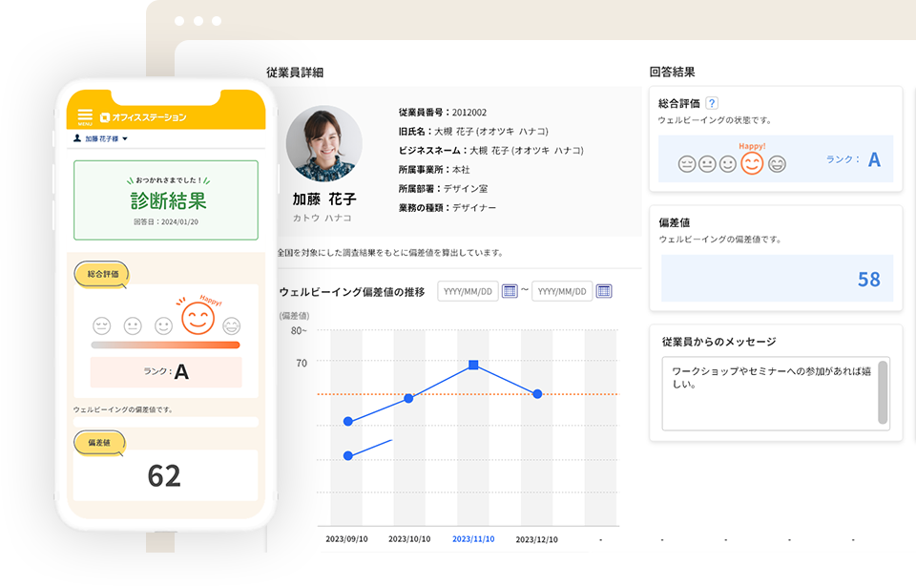Click the orange gradient rating bar on phone
The height and width of the screenshot is (586, 916).
point(165,345)
